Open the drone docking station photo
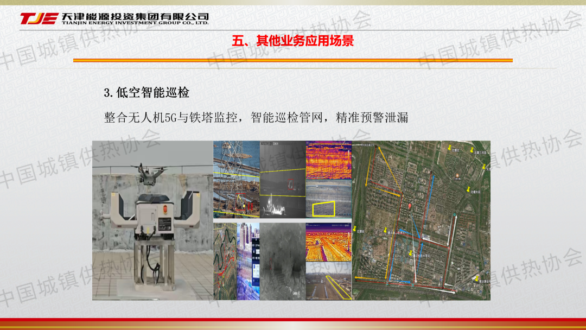Viewport: 586px width, 330px height. tap(152, 220)
